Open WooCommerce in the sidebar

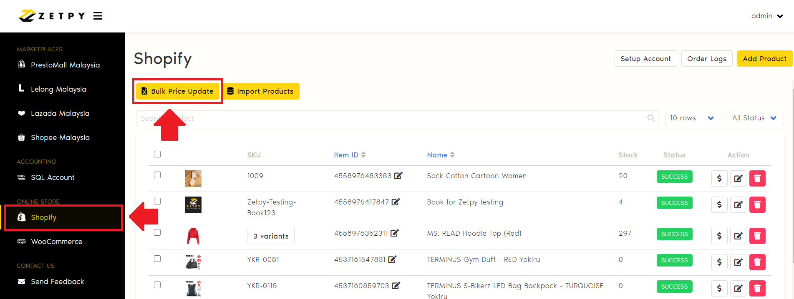56,242
